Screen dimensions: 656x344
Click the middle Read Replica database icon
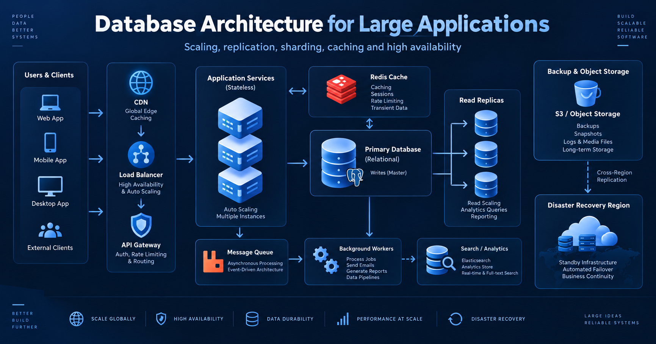486,154
